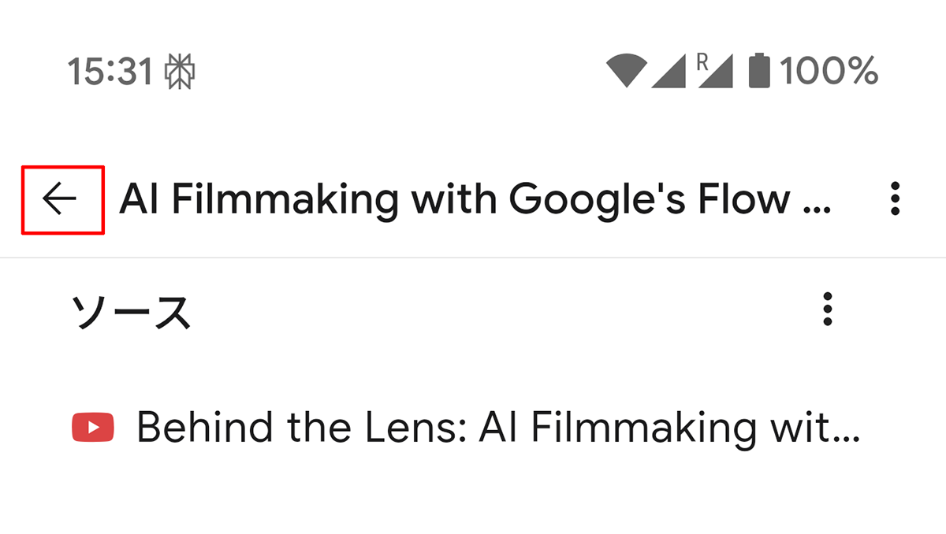Tap the 100% battery percentage text
The height and width of the screenshot is (534, 946).
(829, 72)
